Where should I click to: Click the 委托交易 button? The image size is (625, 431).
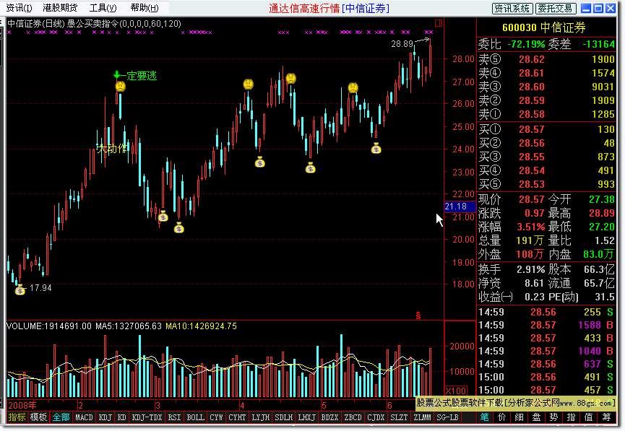click(555, 9)
